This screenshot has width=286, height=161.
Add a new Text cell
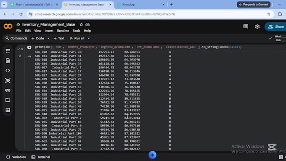pos(59,38)
